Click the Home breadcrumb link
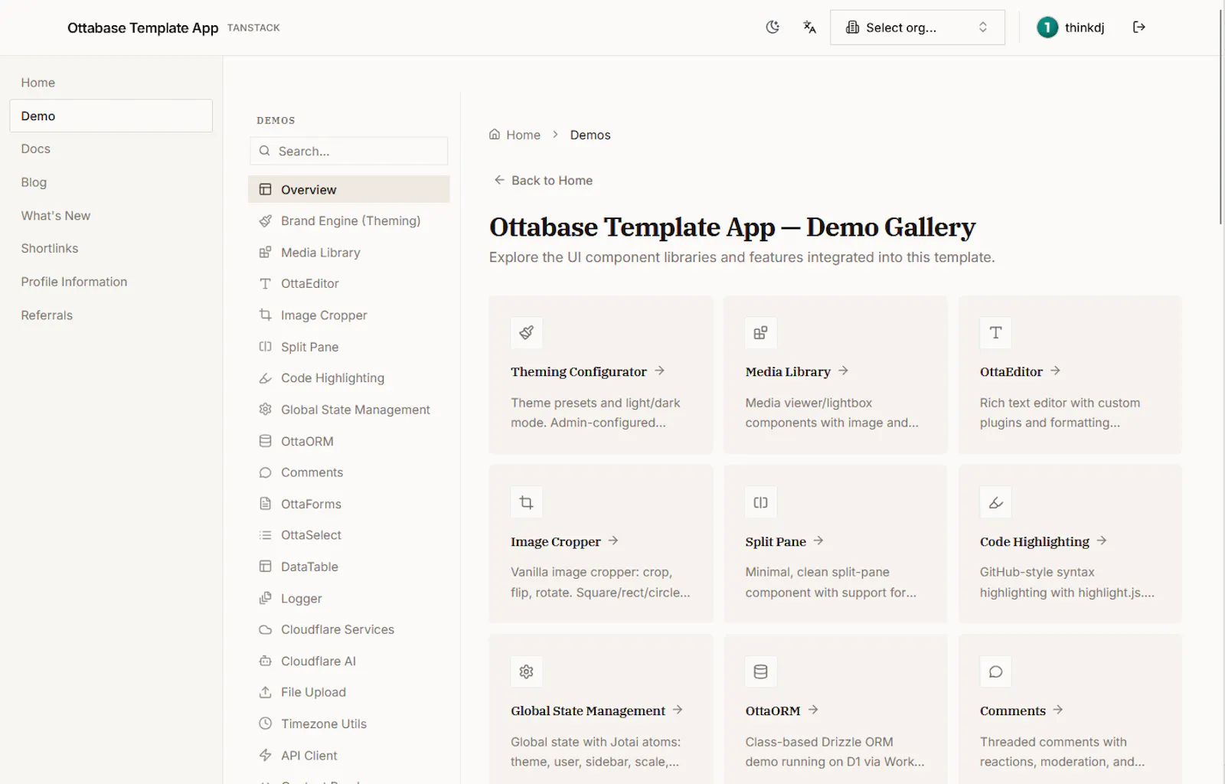This screenshot has width=1225, height=784. (x=515, y=135)
